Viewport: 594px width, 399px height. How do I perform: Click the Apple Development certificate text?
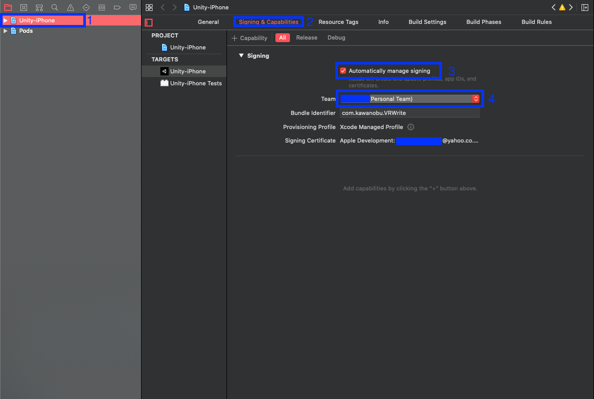point(409,141)
